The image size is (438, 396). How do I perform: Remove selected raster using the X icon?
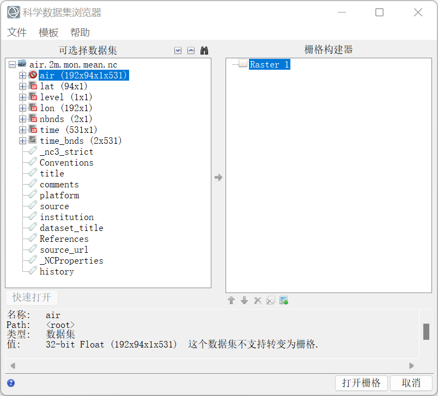(257, 300)
